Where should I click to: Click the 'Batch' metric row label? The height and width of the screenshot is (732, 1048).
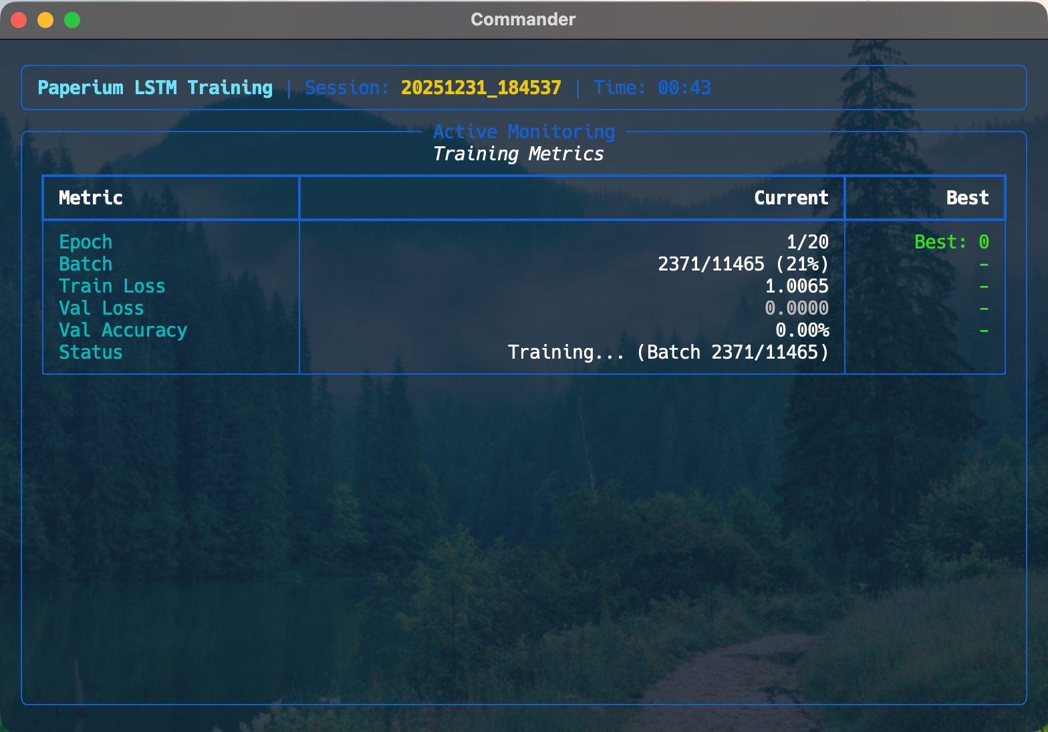click(86, 264)
